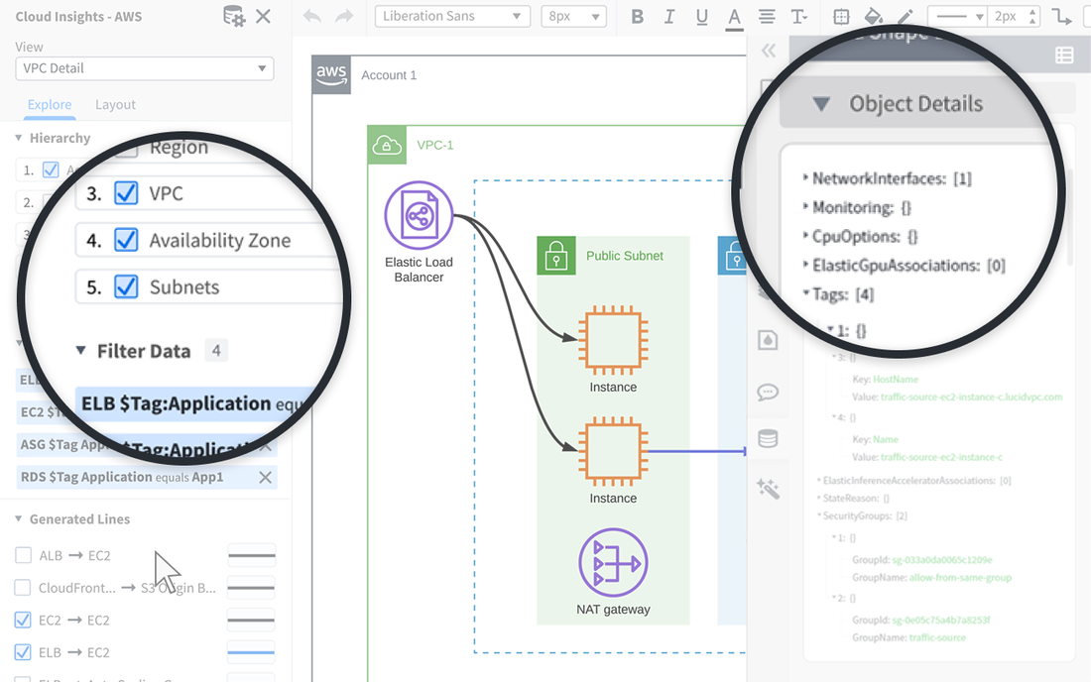Open the text options T menu
Image resolution: width=1091 pixels, height=682 pixels.
[798, 17]
